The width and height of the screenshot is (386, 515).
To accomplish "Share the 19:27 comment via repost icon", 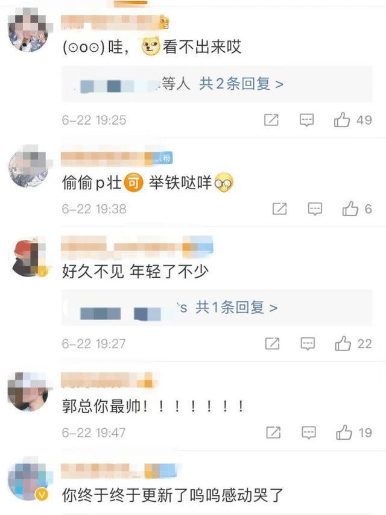I will tap(273, 343).
